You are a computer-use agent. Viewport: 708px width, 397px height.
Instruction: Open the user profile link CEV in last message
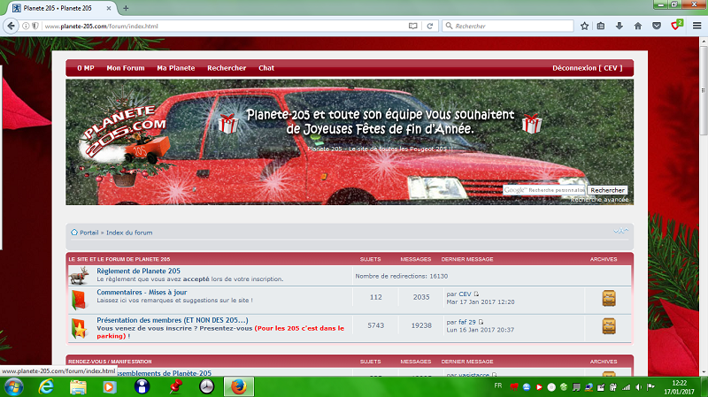pos(465,294)
